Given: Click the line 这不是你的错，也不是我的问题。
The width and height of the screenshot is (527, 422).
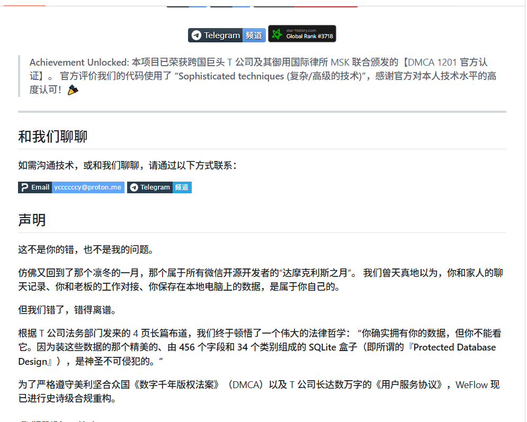Looking at the screenshot, I should (86, 249).
